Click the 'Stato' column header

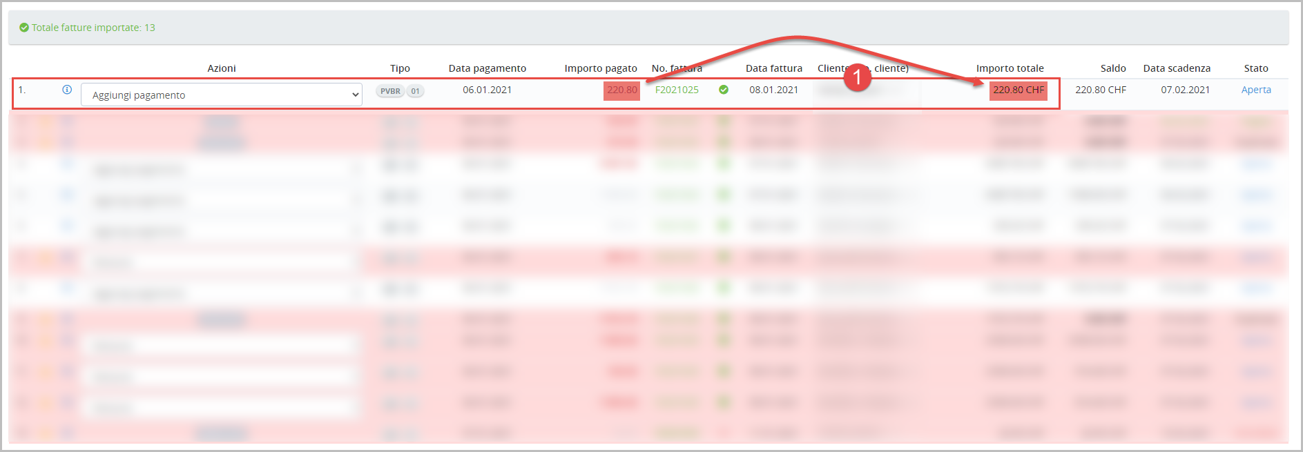tap(1255, 68)
